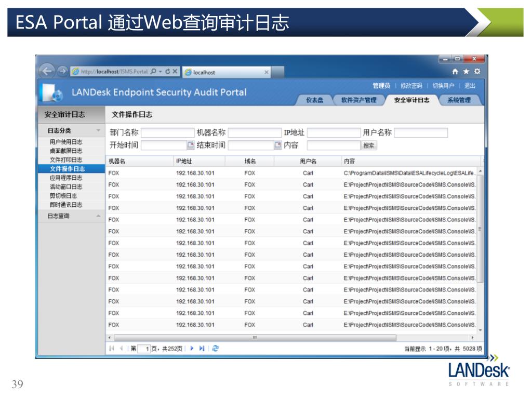The width and height of the screenshot is (532, 399).
Task: Click the horizontal scrollbar thumb
Action: click(x=255, y=338)
